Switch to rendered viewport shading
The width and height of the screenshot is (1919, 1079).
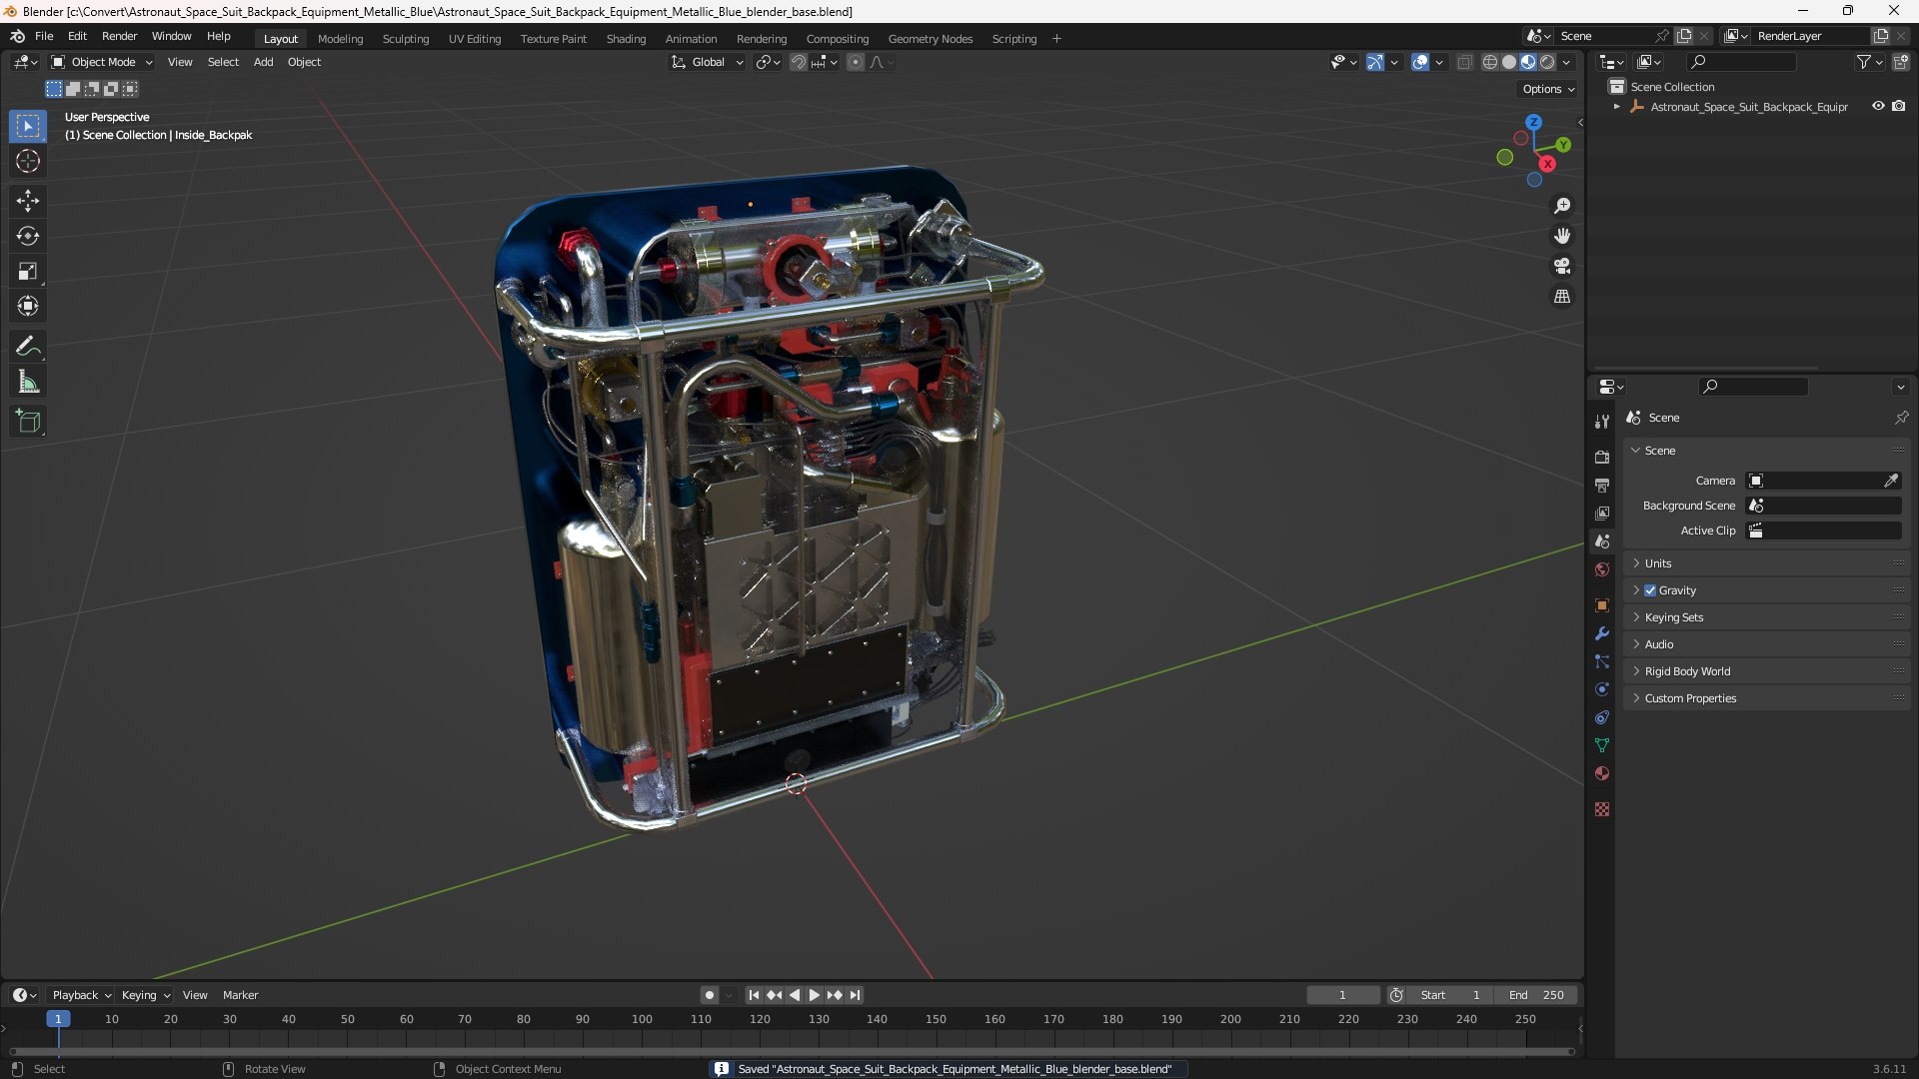pos(1547,62)
